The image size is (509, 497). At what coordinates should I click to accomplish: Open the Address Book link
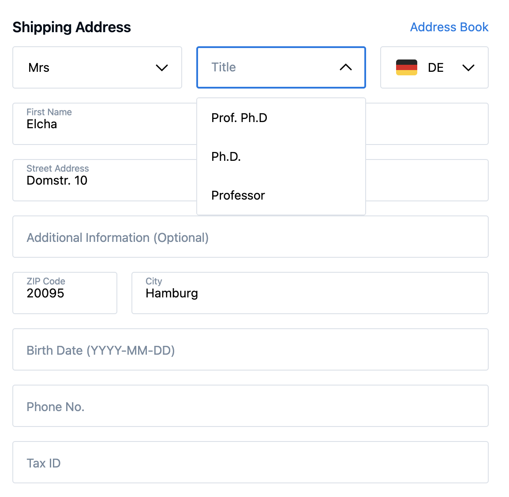pyautogui.click(x=449, y=27)
